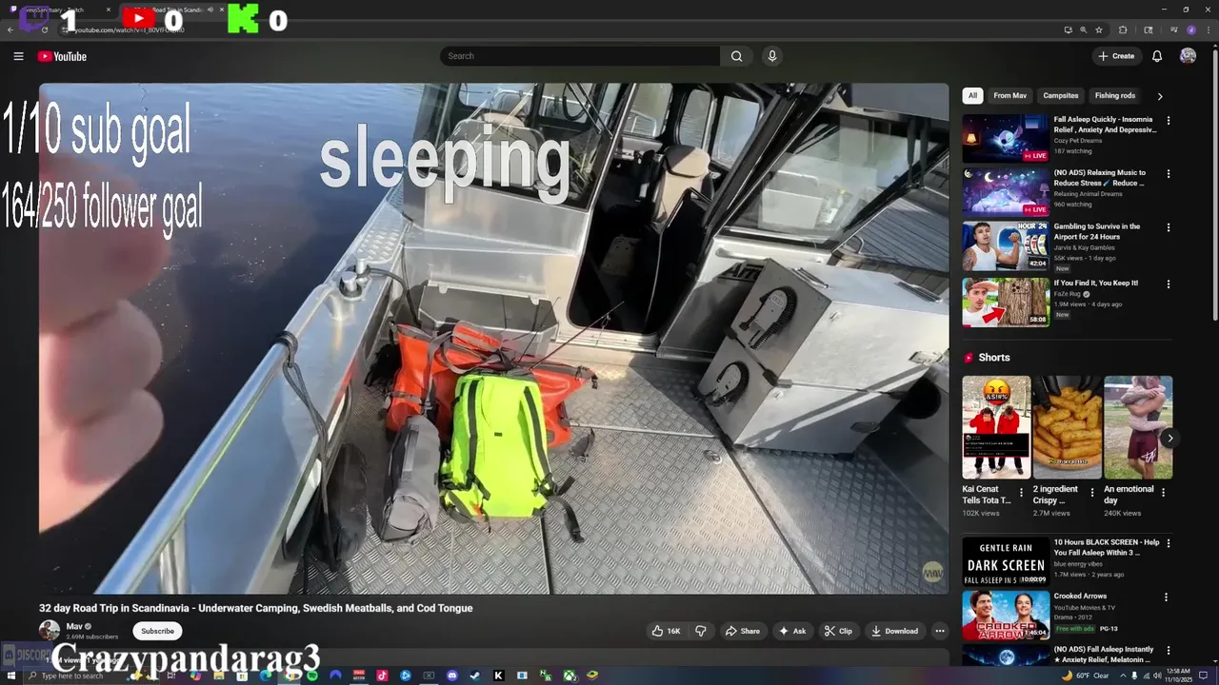The image size is (1219, 685).
Task: Select the All filter chip
Action: click(x=972, y=95)
